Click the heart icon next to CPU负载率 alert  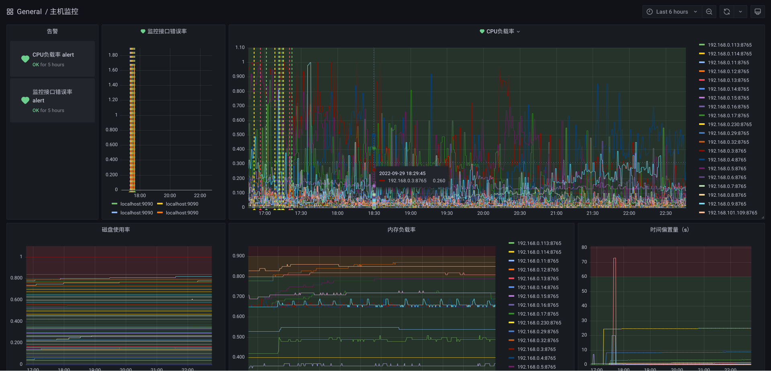pyautogui.click(x=25, y=59)
